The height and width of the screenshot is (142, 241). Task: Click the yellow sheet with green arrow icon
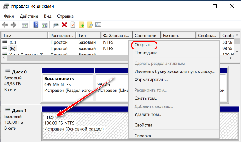[x=82, y=25]
